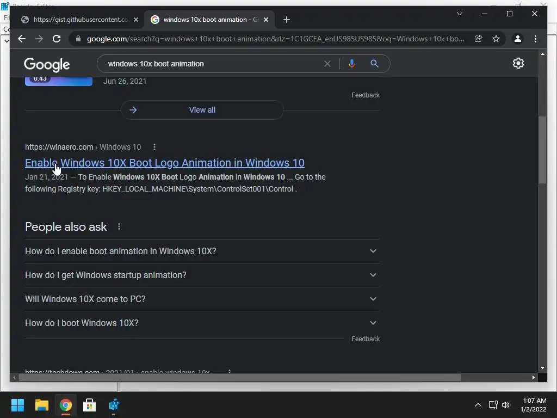The image size is (557, 418).
Task: View site information padlock icon
Action: [78, 39]
